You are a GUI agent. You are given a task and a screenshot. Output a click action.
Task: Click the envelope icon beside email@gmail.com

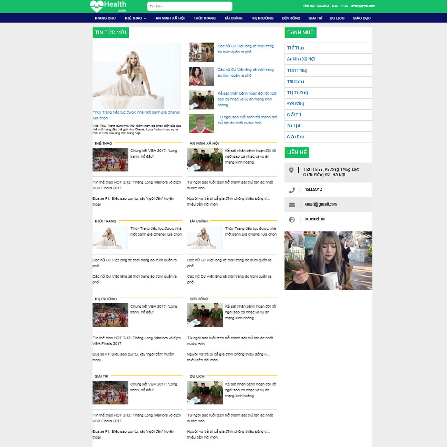292,205
